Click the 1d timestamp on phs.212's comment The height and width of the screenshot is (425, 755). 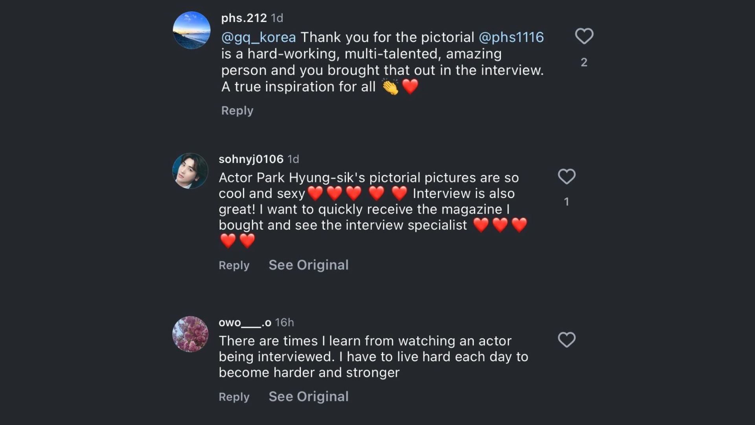pos(277,18)
